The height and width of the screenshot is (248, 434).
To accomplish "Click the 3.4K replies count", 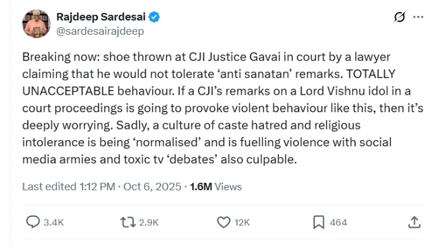I will tap(54, 223).
